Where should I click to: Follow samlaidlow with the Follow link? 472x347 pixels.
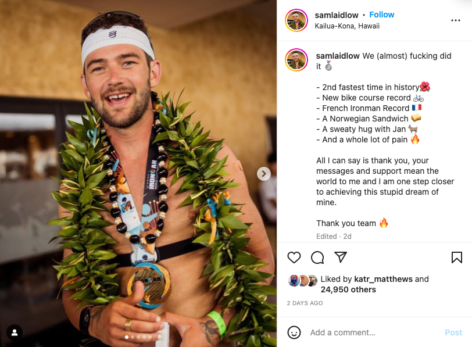coord(382,15)
